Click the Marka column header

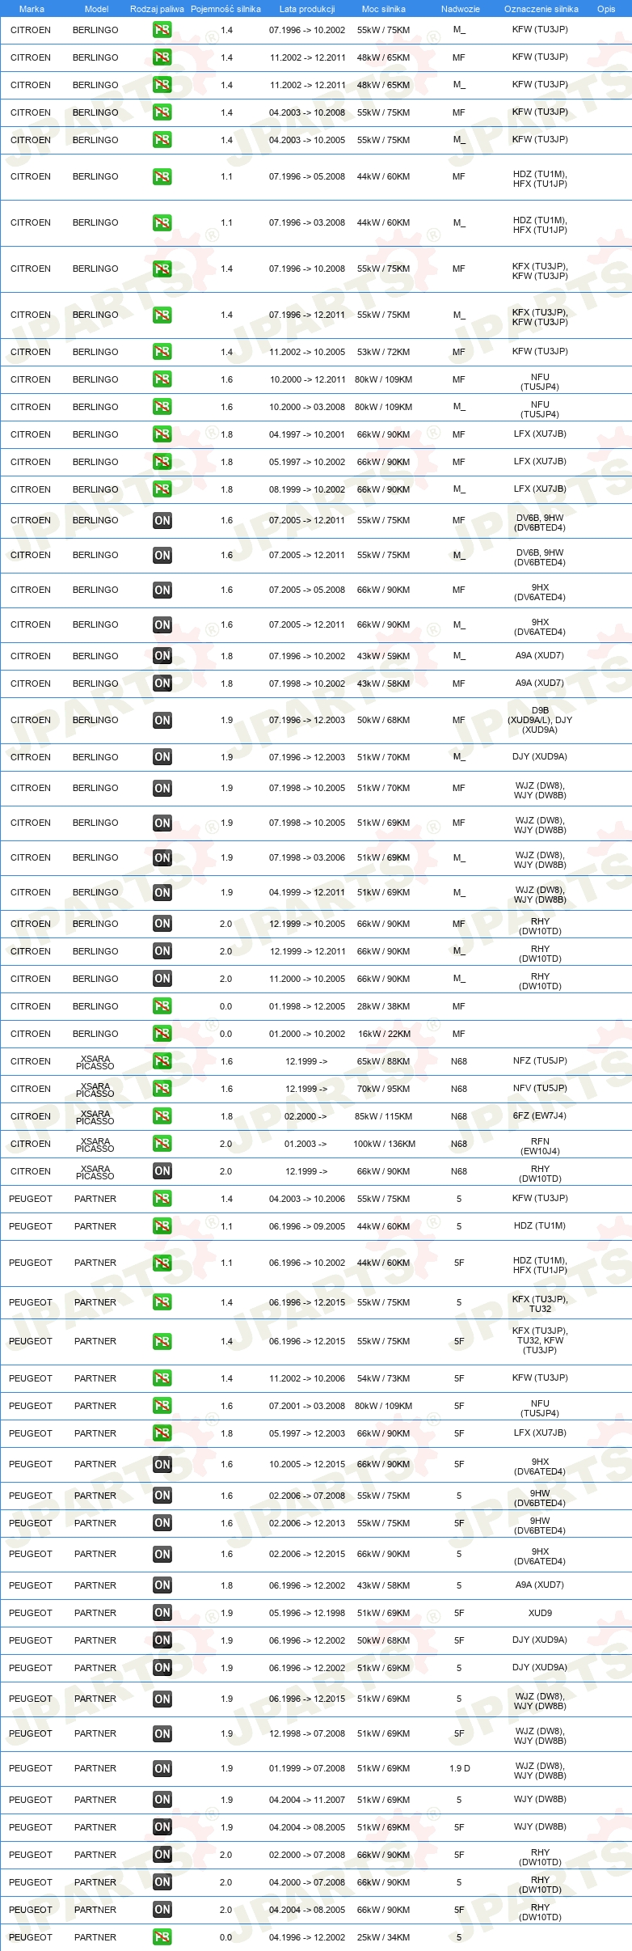[32, 9]
